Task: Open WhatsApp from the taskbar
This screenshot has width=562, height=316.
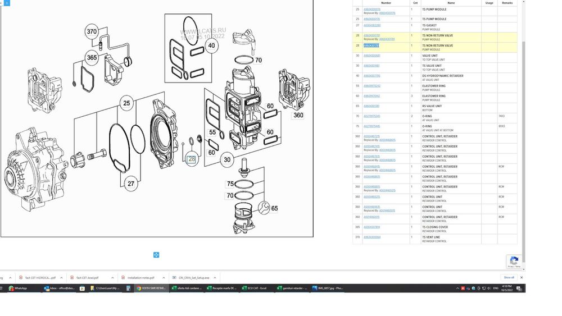Action: pos(17,288)
